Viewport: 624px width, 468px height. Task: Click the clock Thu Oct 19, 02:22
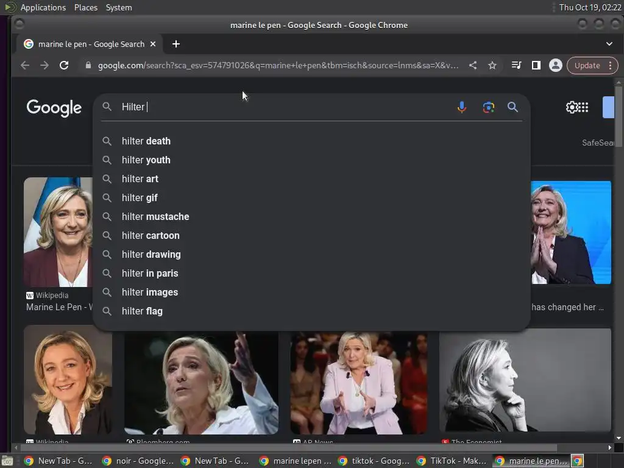coord(590,7)
